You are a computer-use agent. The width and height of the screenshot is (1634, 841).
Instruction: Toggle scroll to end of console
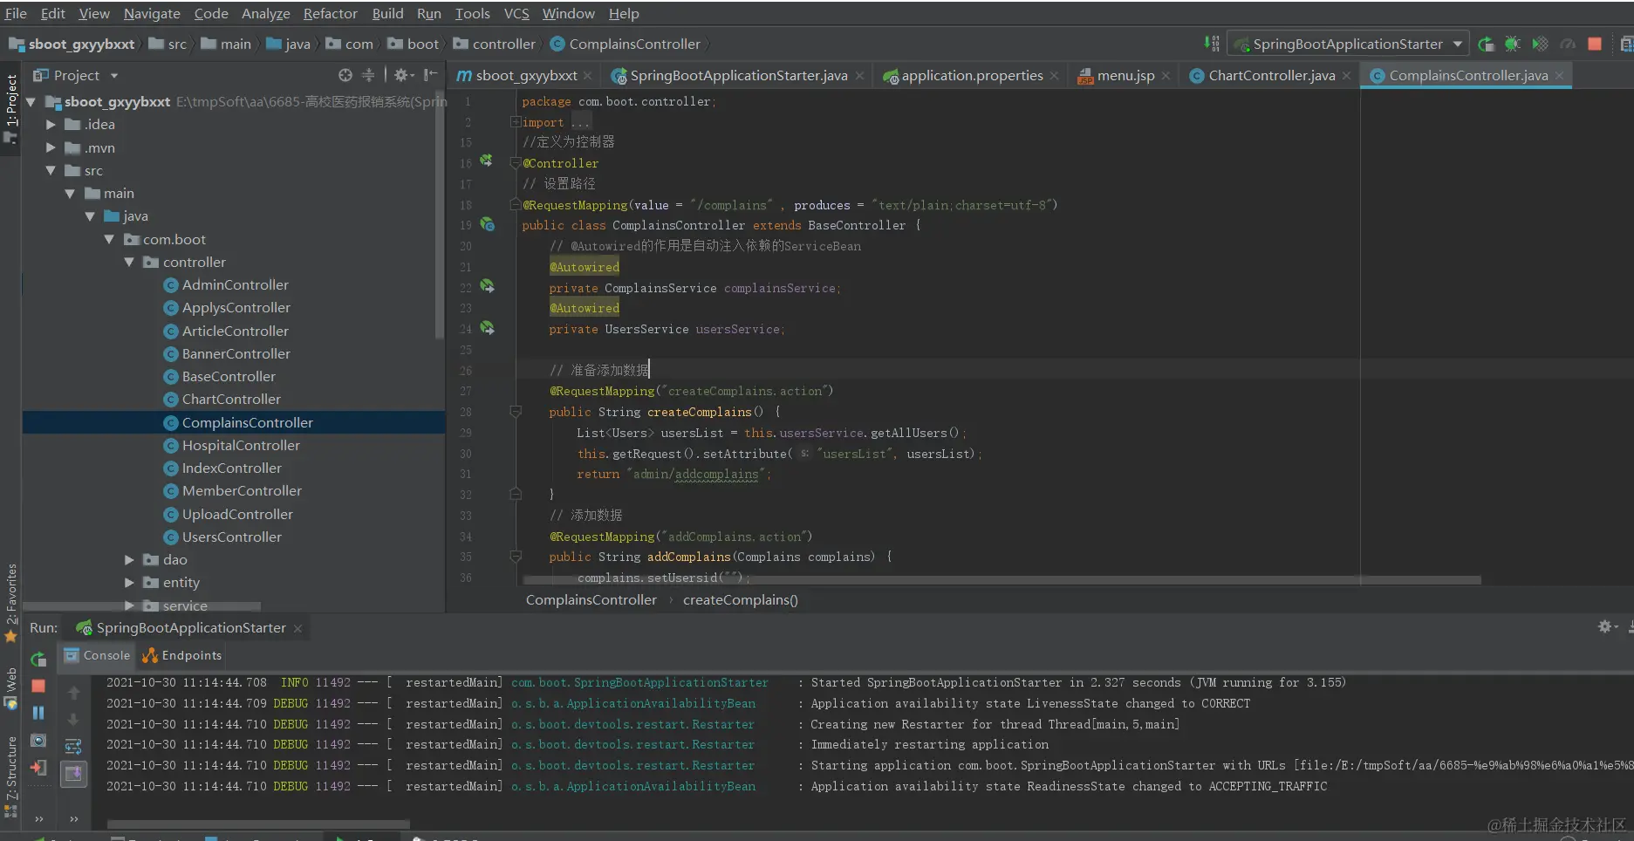73,773
